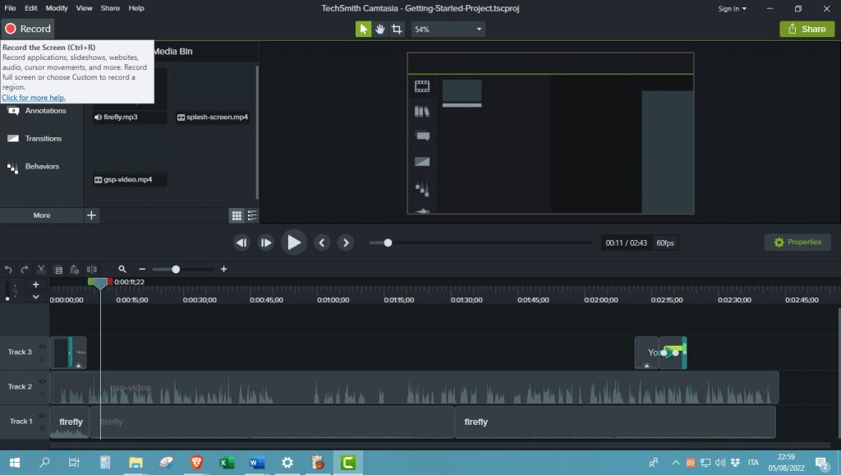The image size is (841, 475).
Task: Click the timeline zoom slider handle
Action: tap(176, 269)
